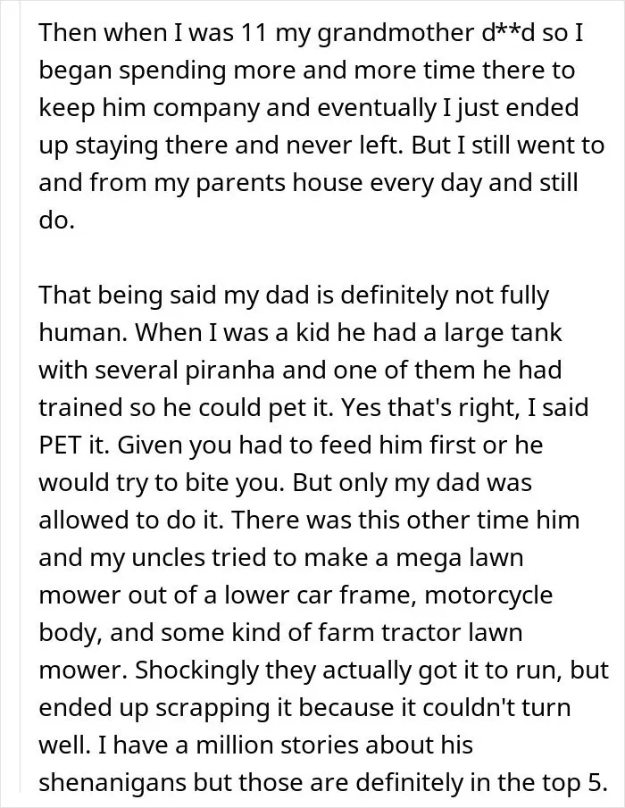The height and width of the screenshot is (808, 625).
Task: Click the word 'human.' starting a line
Action: pyautogui.click(x=83, y=333)
